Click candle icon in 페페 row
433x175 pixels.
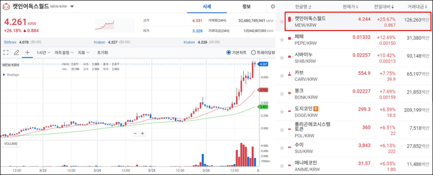click(x=289, y=38)
